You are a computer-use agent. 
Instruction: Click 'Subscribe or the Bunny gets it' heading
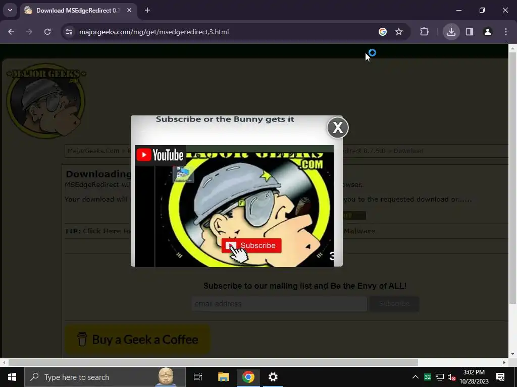225,119
